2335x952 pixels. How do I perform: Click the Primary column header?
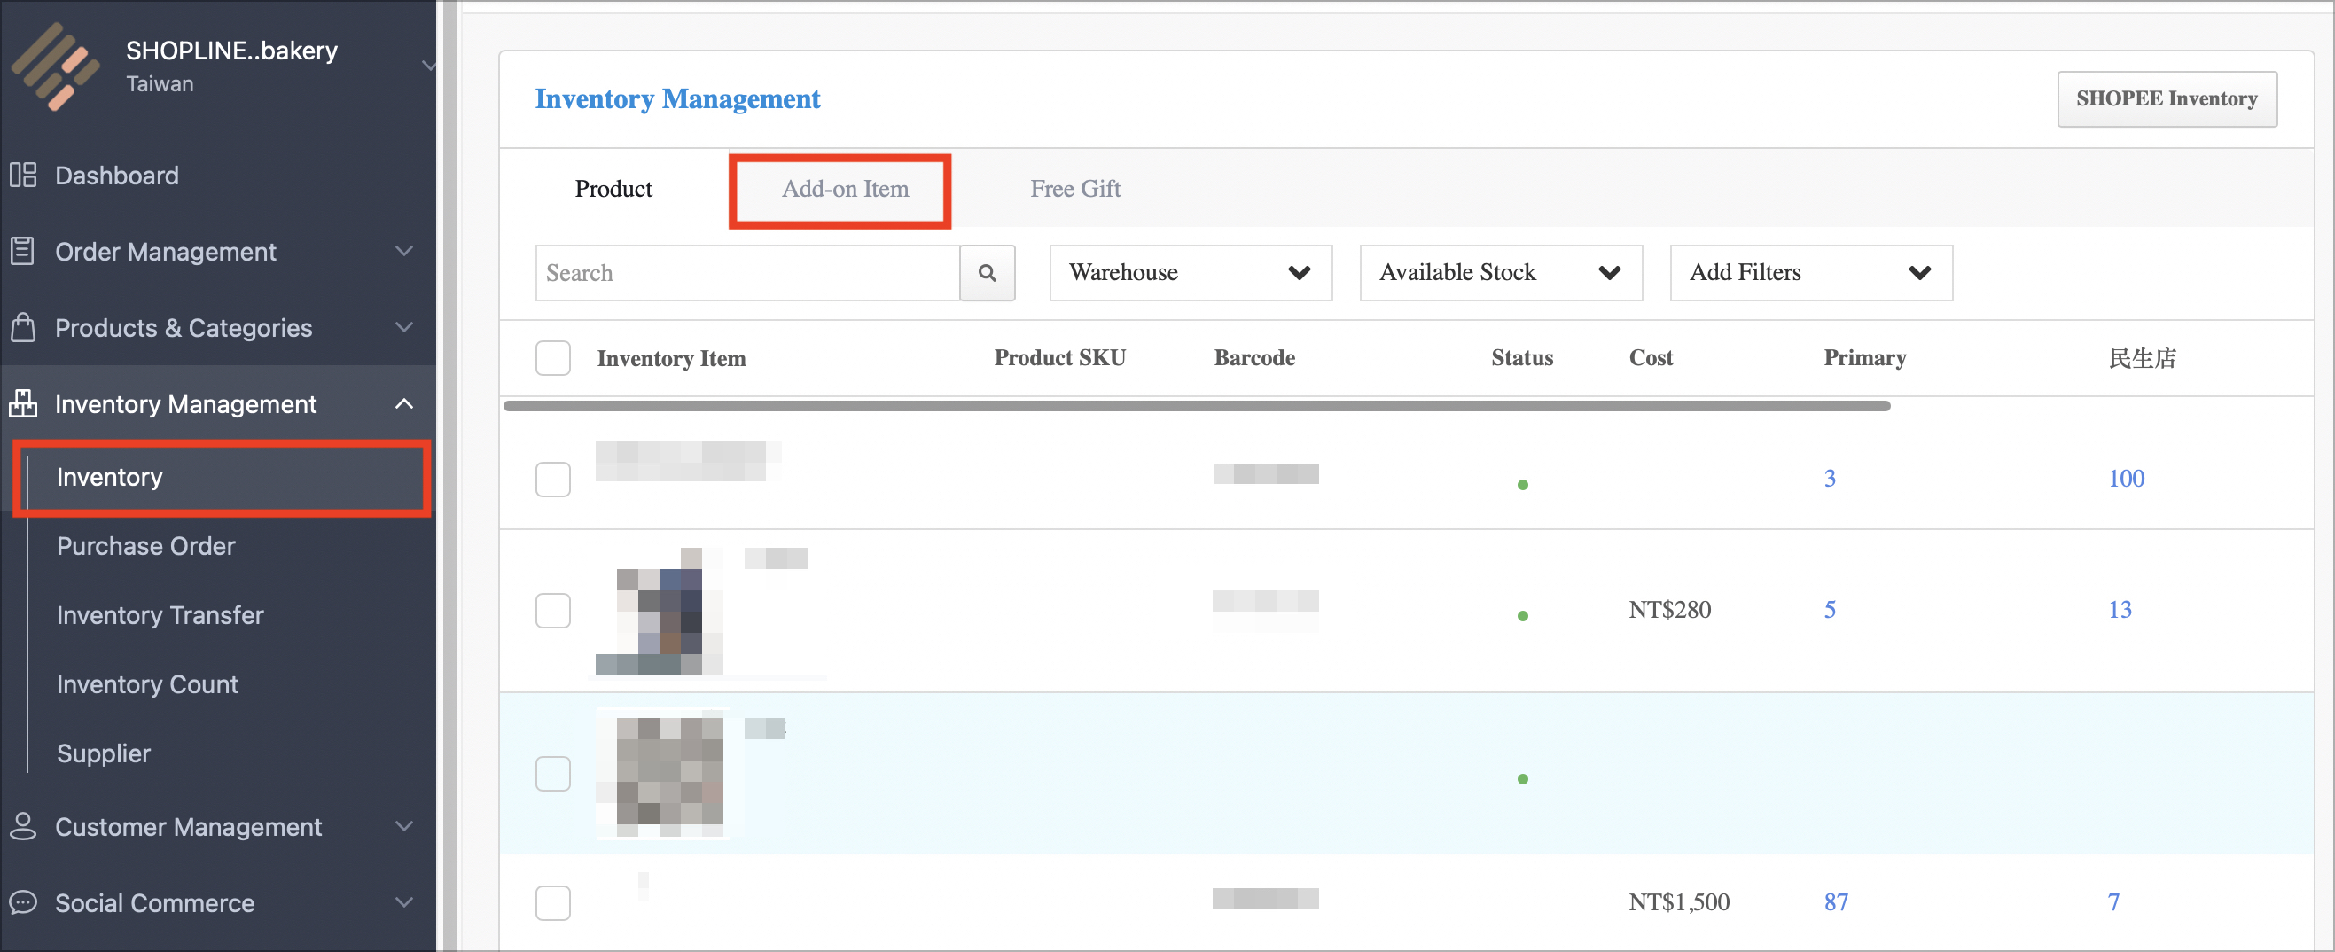tap(1864, 357)
